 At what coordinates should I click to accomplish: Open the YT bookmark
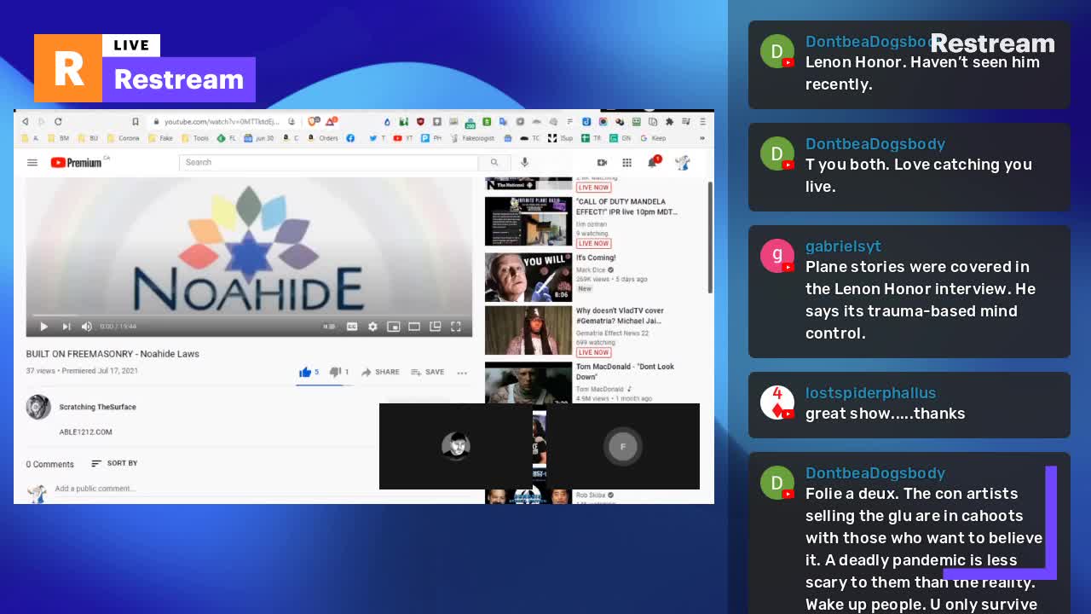coord(403,138)
